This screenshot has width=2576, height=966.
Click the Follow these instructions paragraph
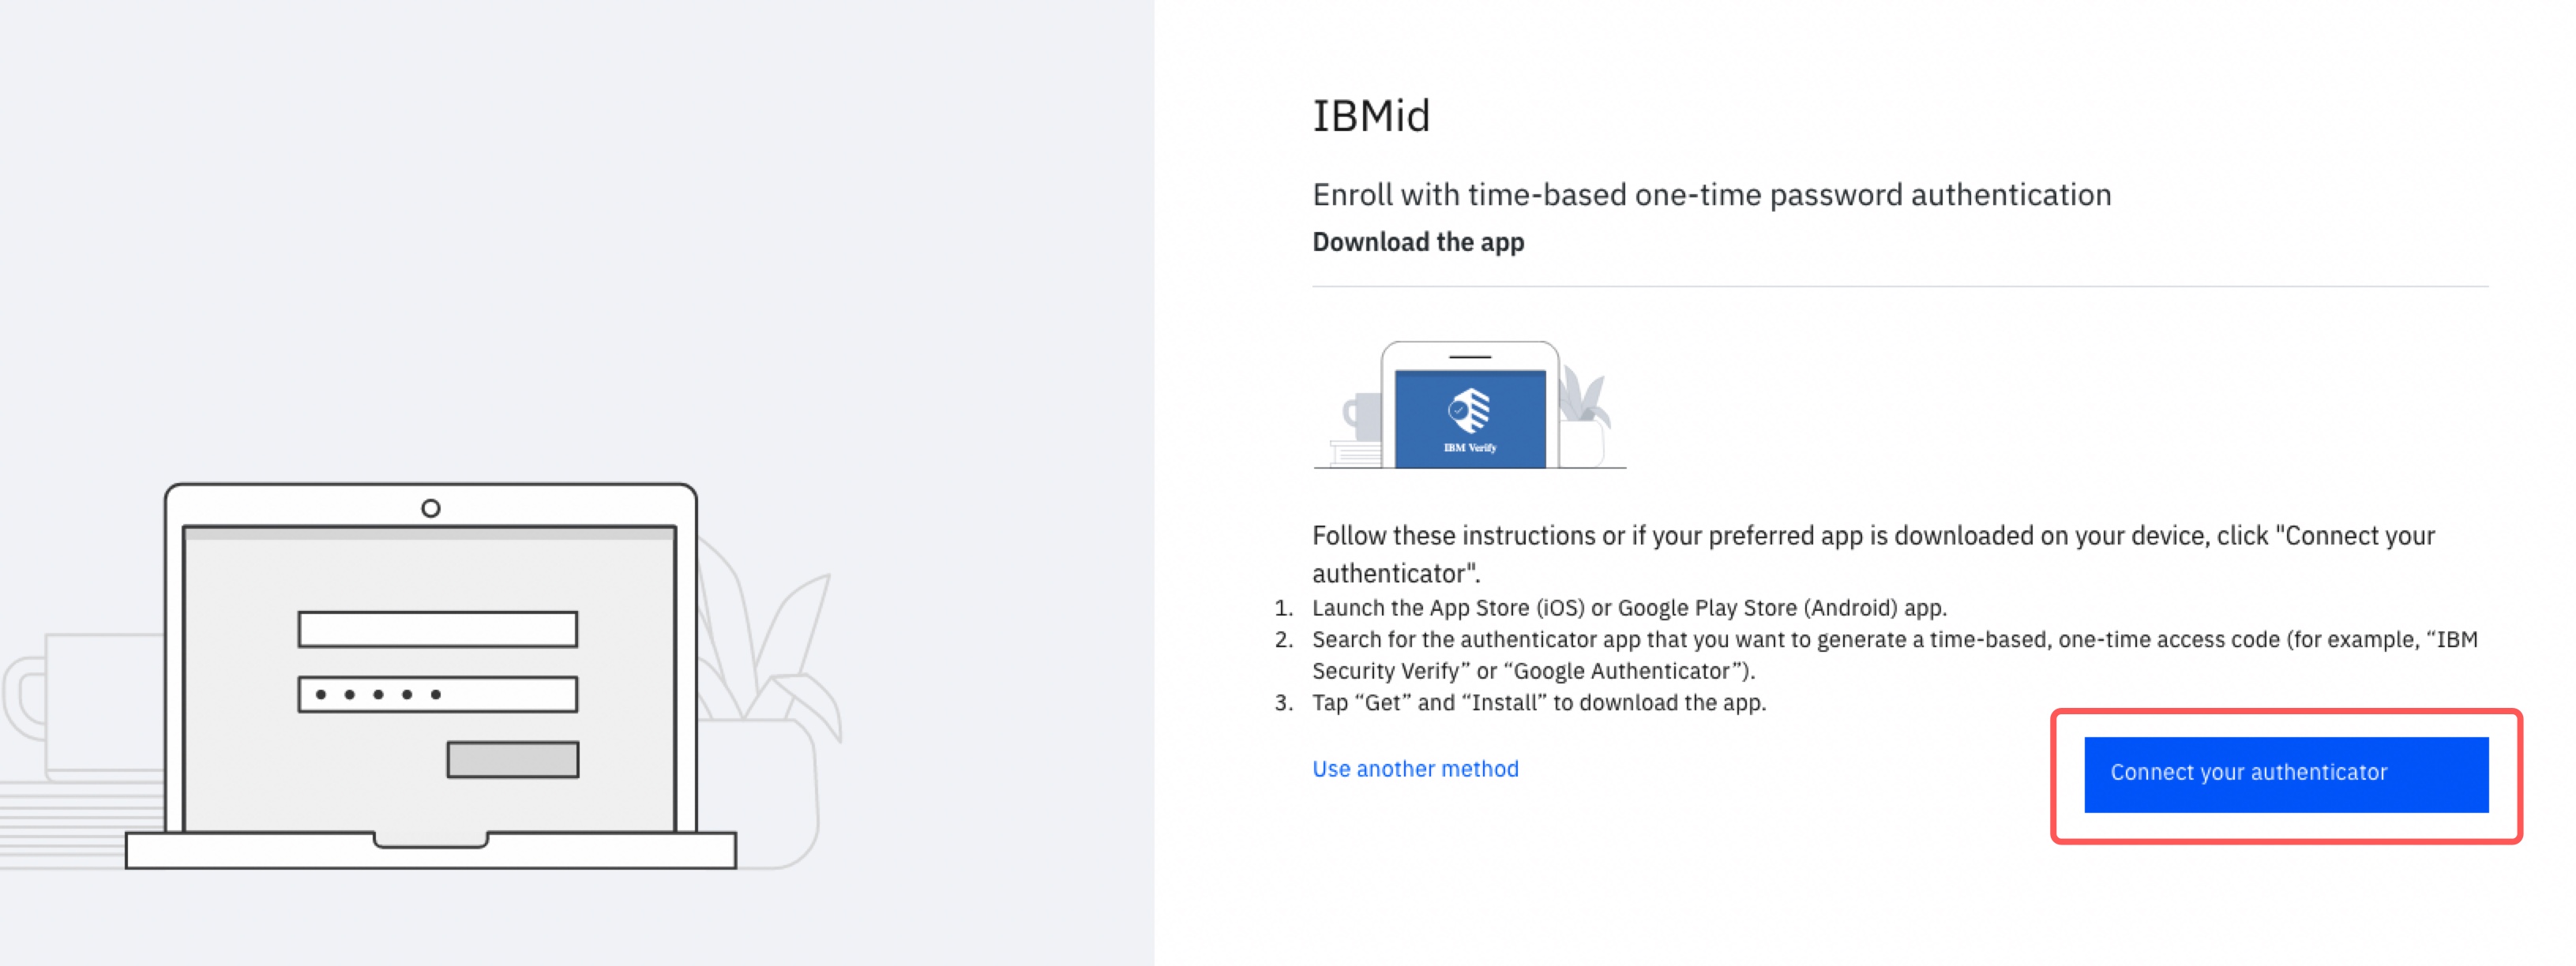click(x=1873, y=555)
